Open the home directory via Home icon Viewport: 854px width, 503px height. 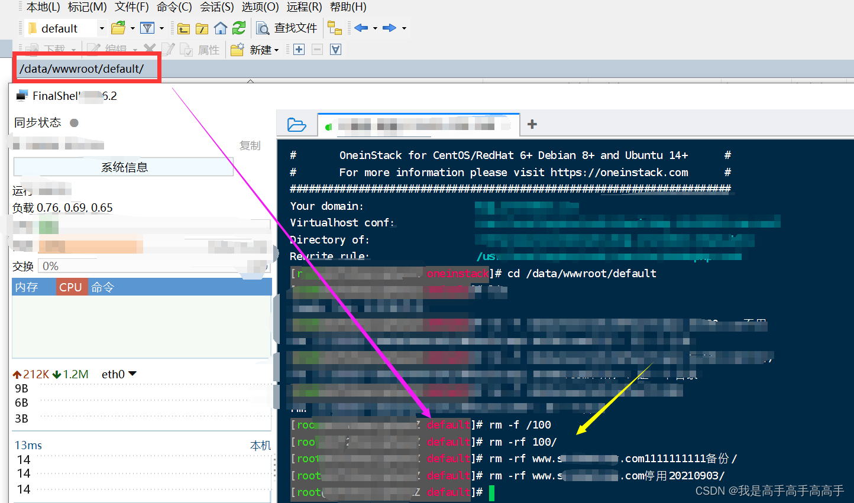pos(221,27)
